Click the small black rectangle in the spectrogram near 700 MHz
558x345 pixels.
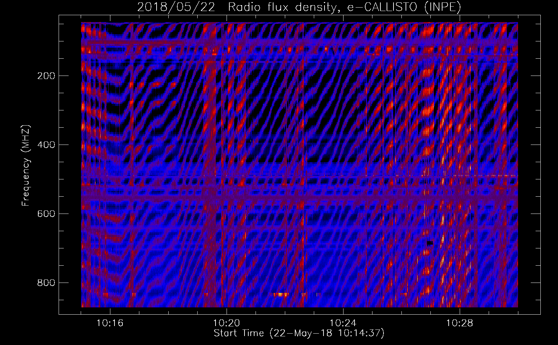pyautogui.click(x=430, y=243)
